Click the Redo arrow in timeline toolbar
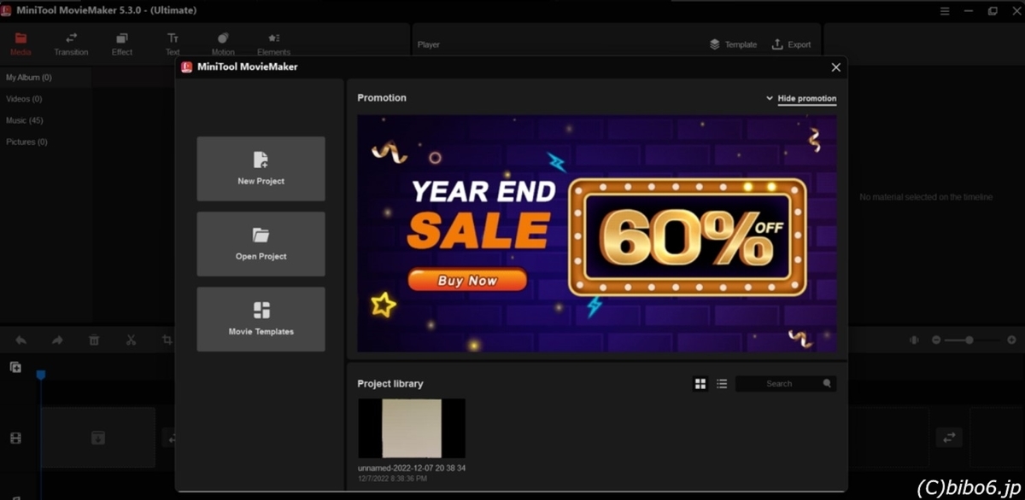 tap(57, 340)
